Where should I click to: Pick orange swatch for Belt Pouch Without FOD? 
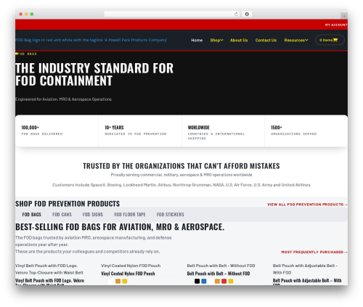point(217,281)
